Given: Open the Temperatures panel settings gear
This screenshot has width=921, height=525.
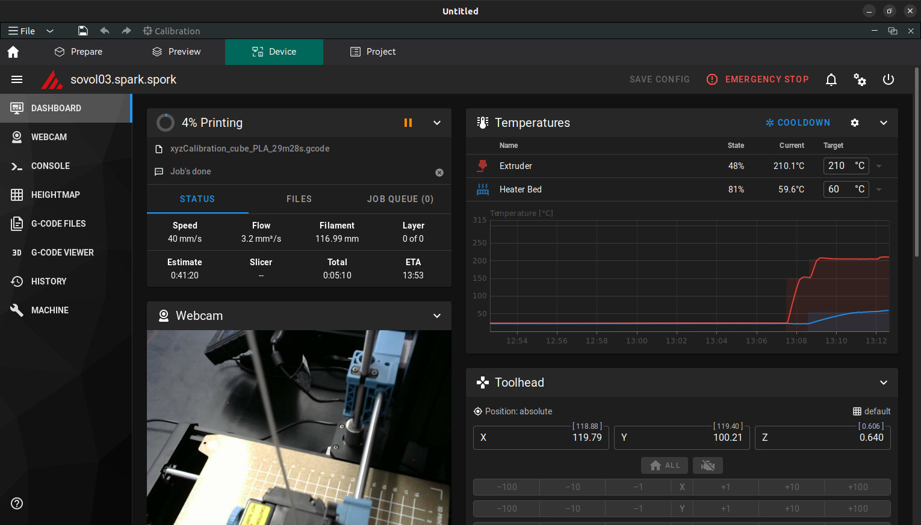Looking at the screenshot, I should (855, 123).
